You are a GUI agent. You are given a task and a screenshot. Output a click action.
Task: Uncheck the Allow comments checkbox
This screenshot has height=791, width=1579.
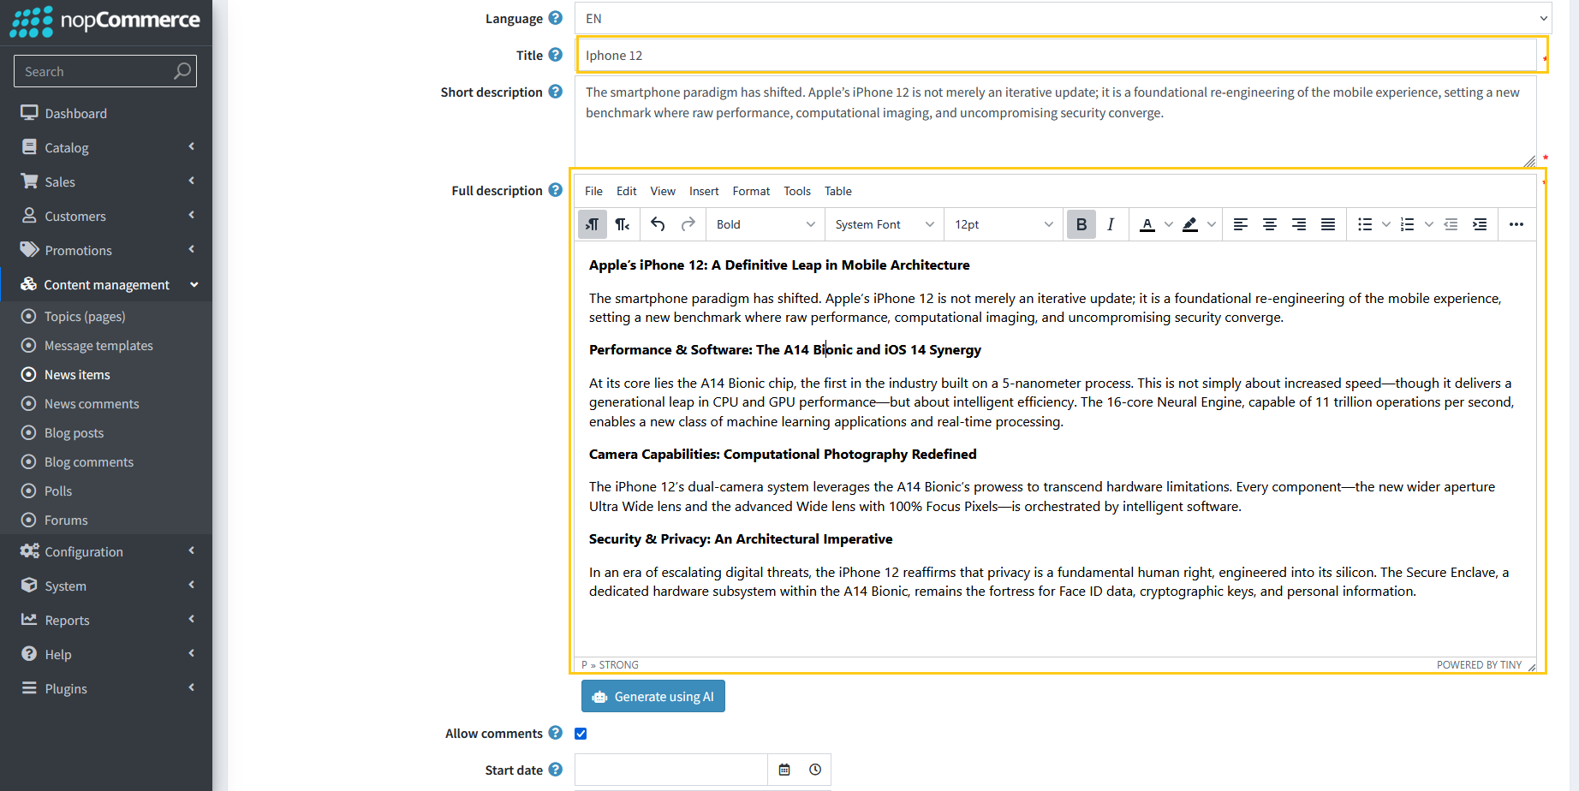(x=581, y=733)
